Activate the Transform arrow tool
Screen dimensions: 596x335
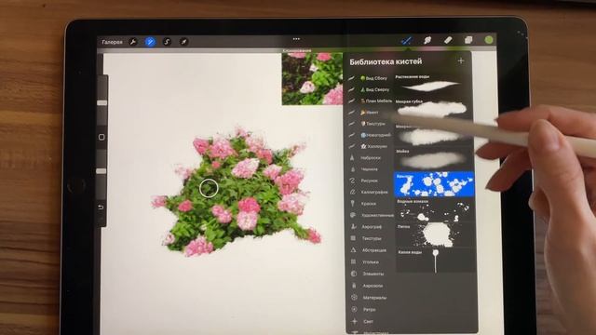(183, 42)
